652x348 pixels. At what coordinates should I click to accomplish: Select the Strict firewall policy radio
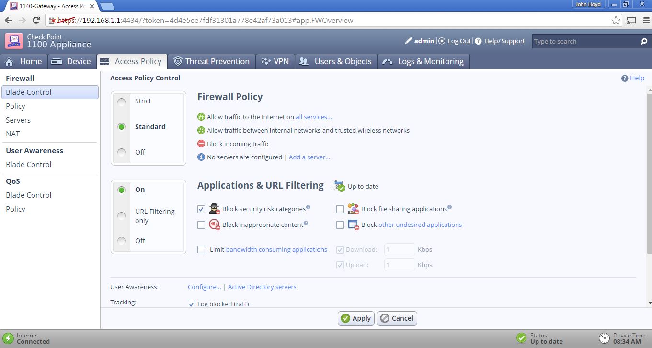pos(122,101)
